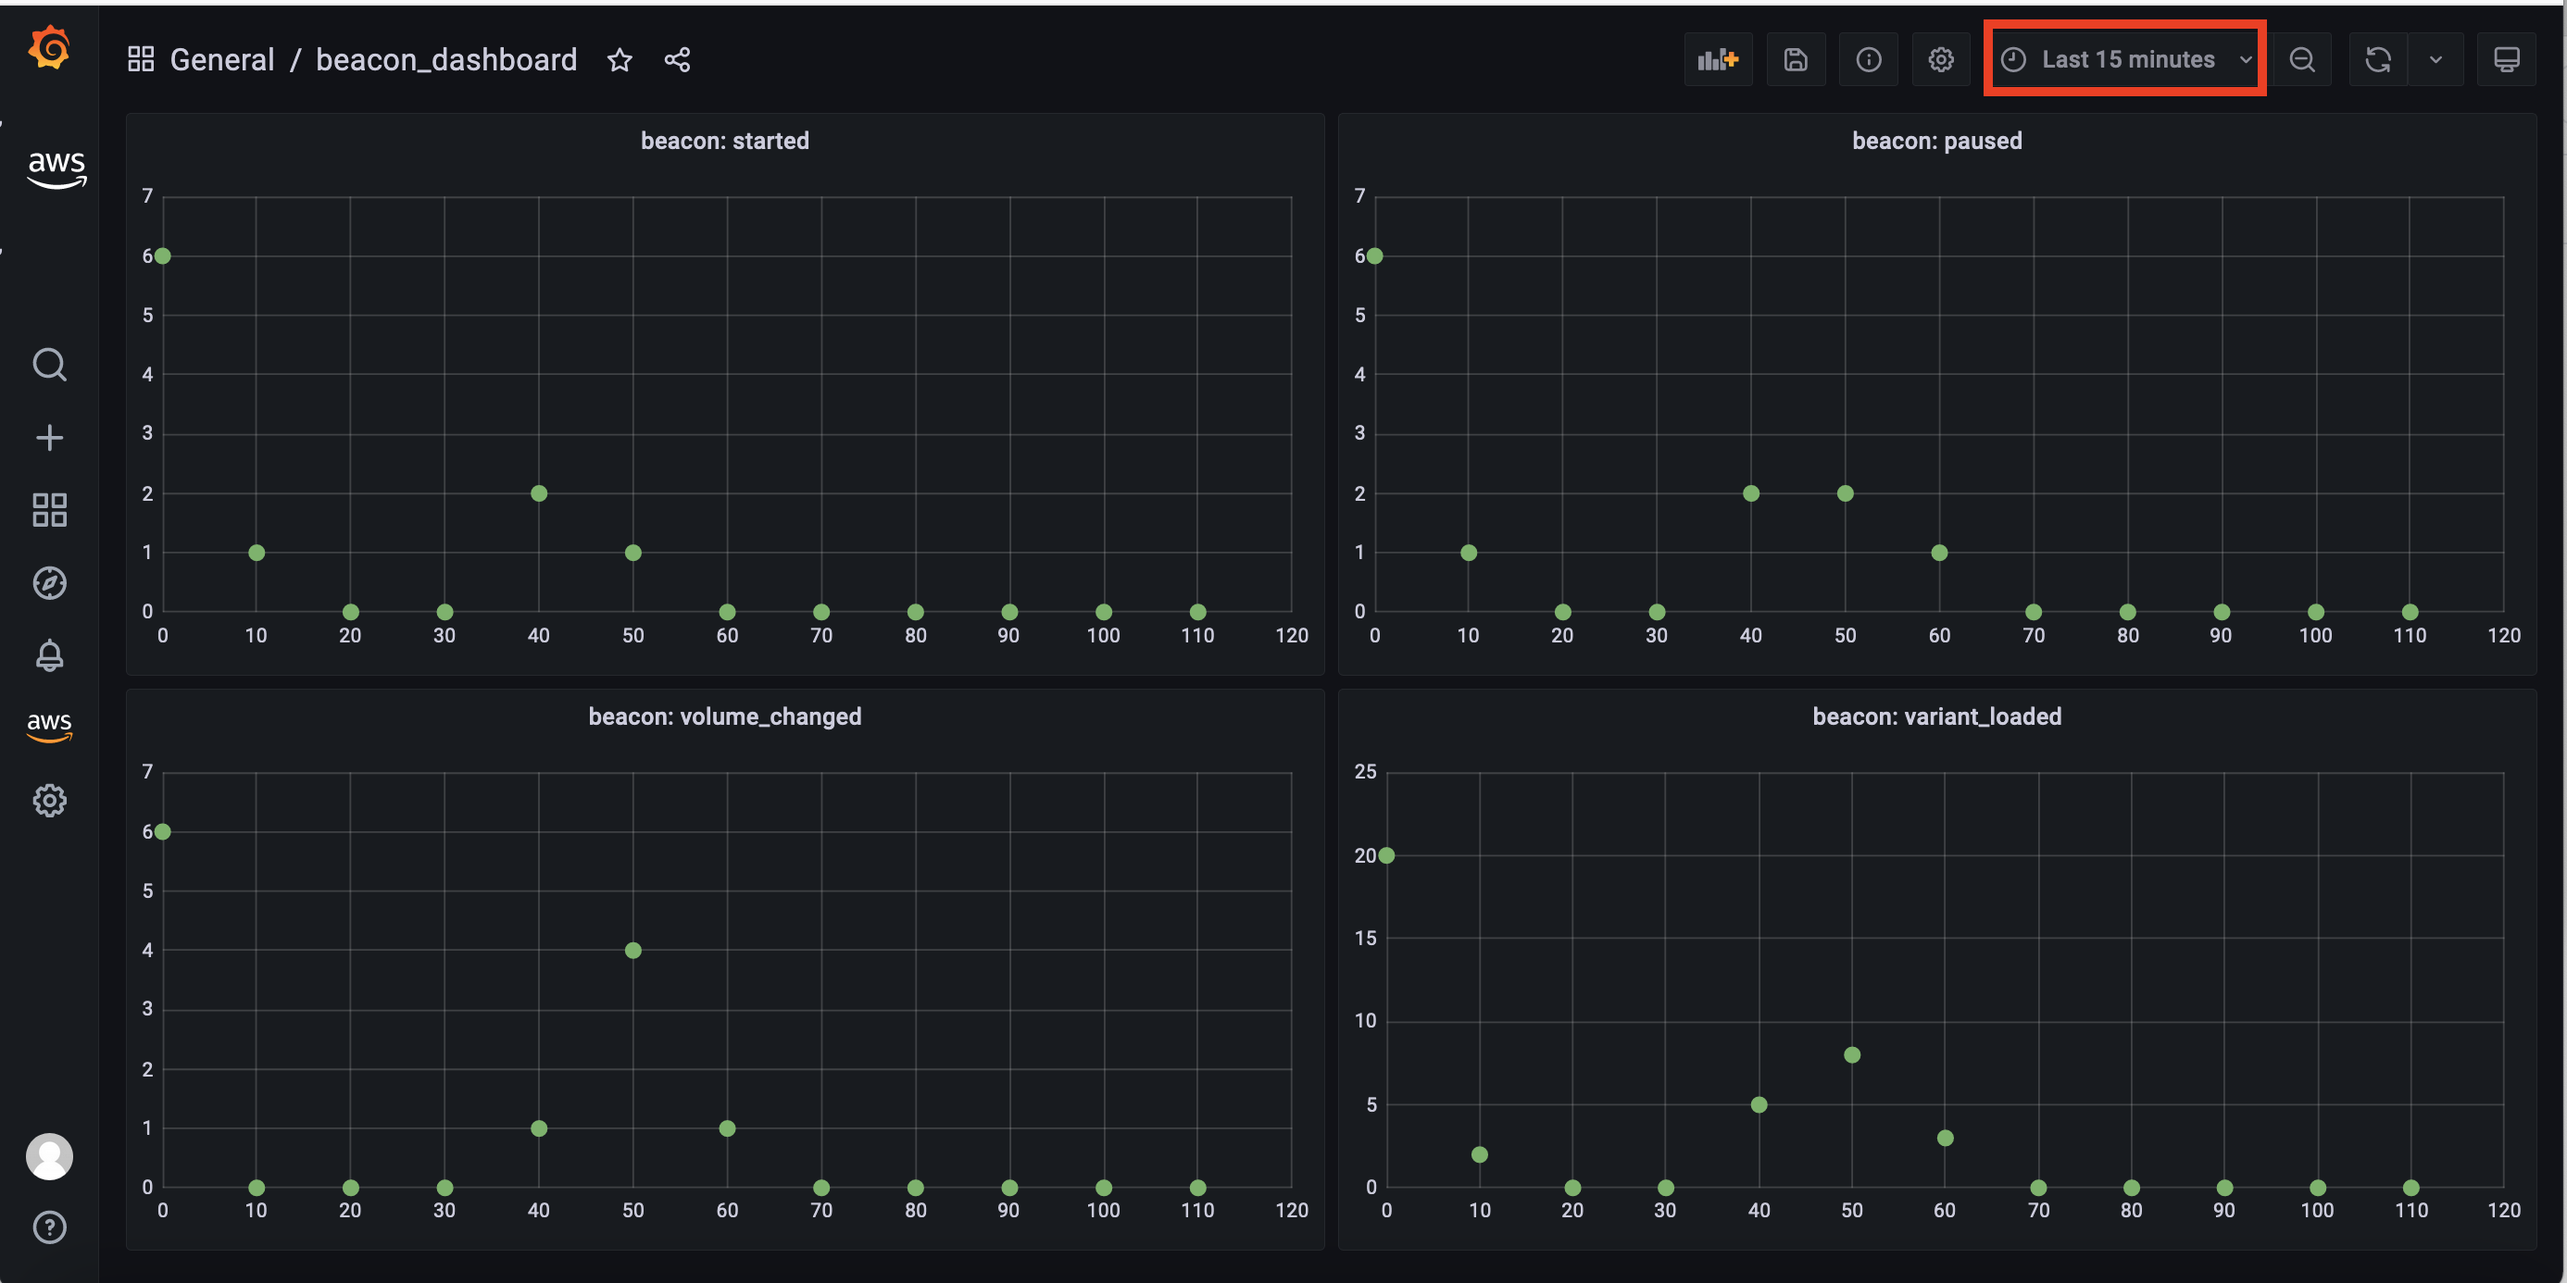Click the Create plus icon

49,437
